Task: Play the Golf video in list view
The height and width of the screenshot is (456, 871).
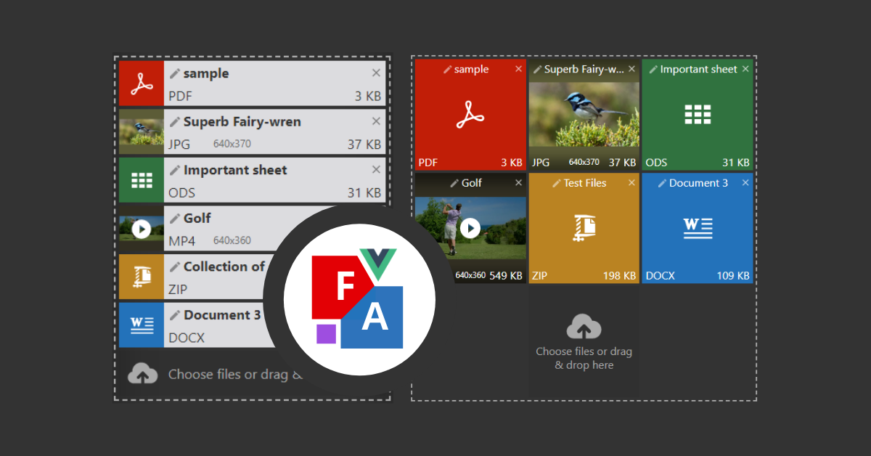Action: 142,229
